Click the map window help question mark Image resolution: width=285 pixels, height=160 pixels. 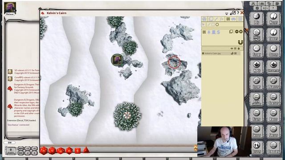(x=238, y=13)
